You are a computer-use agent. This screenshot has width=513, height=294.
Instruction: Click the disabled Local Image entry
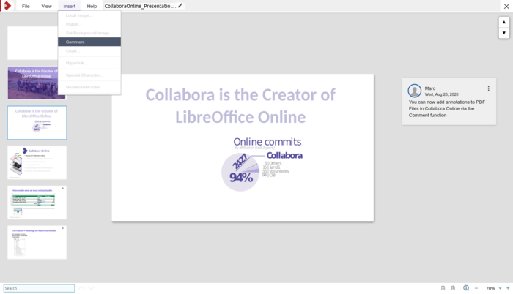(x=89, y=15)
